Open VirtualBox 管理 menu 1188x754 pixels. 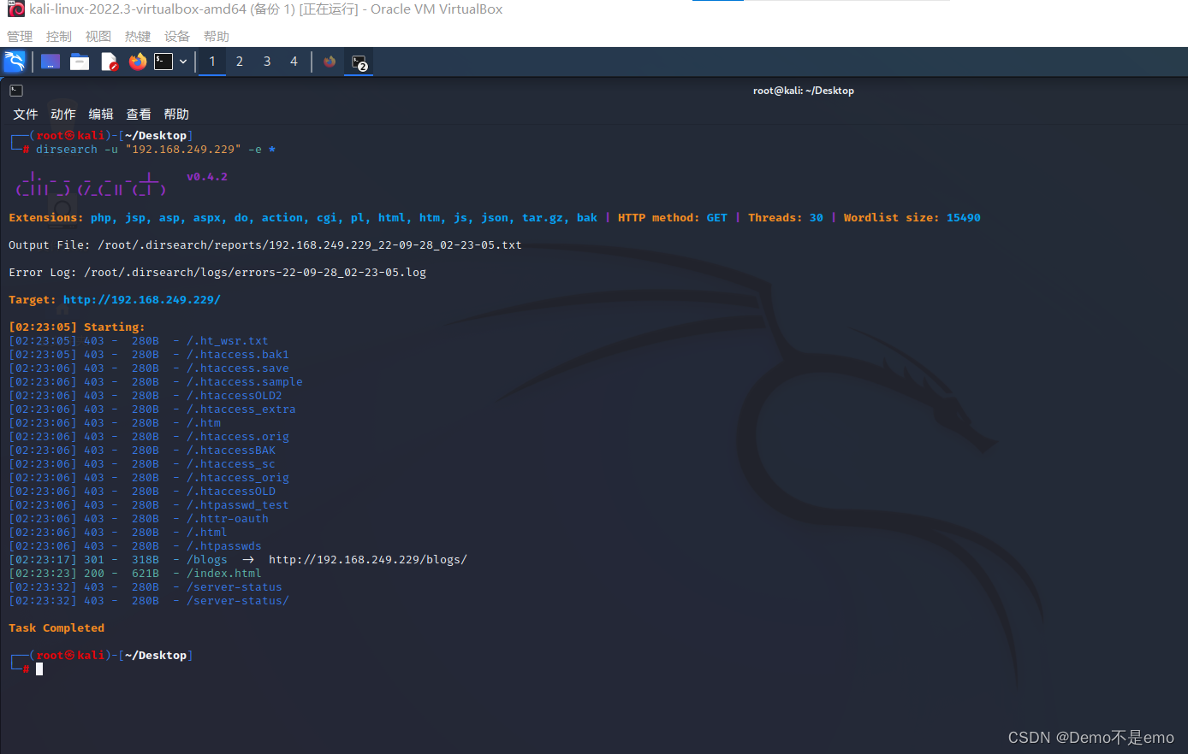pyautogui.click(x=20, y=36)
